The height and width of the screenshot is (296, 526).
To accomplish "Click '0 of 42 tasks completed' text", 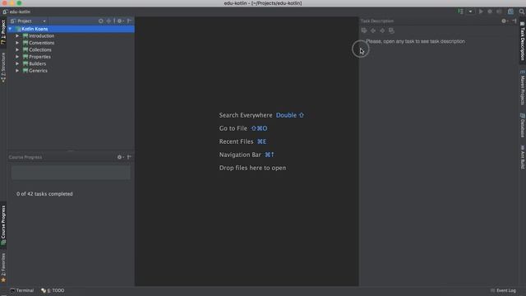I will tap(44, 194).
